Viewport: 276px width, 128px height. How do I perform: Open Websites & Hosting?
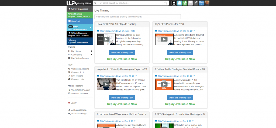(x=80, y=69)
